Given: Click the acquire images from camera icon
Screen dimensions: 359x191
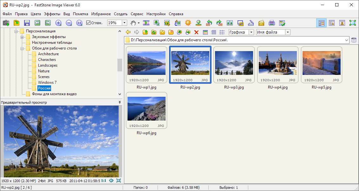Looking at the screenshot, I should [6, 23].
